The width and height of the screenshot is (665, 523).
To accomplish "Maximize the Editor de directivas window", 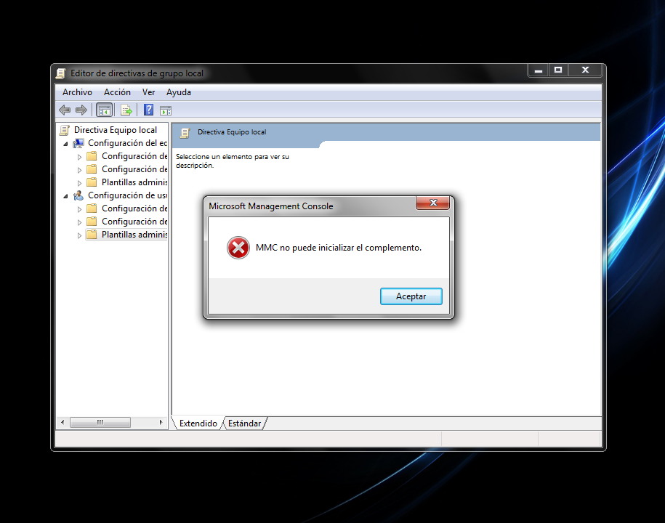I will [558, 70].
